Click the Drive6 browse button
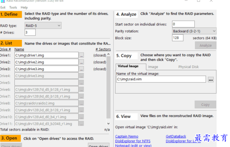This screenshot has height=147, width=230. [x=81, y=89]
